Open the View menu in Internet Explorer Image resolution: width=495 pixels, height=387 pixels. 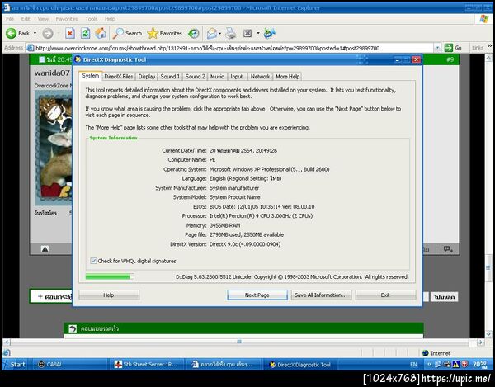(x=43, y=19)
